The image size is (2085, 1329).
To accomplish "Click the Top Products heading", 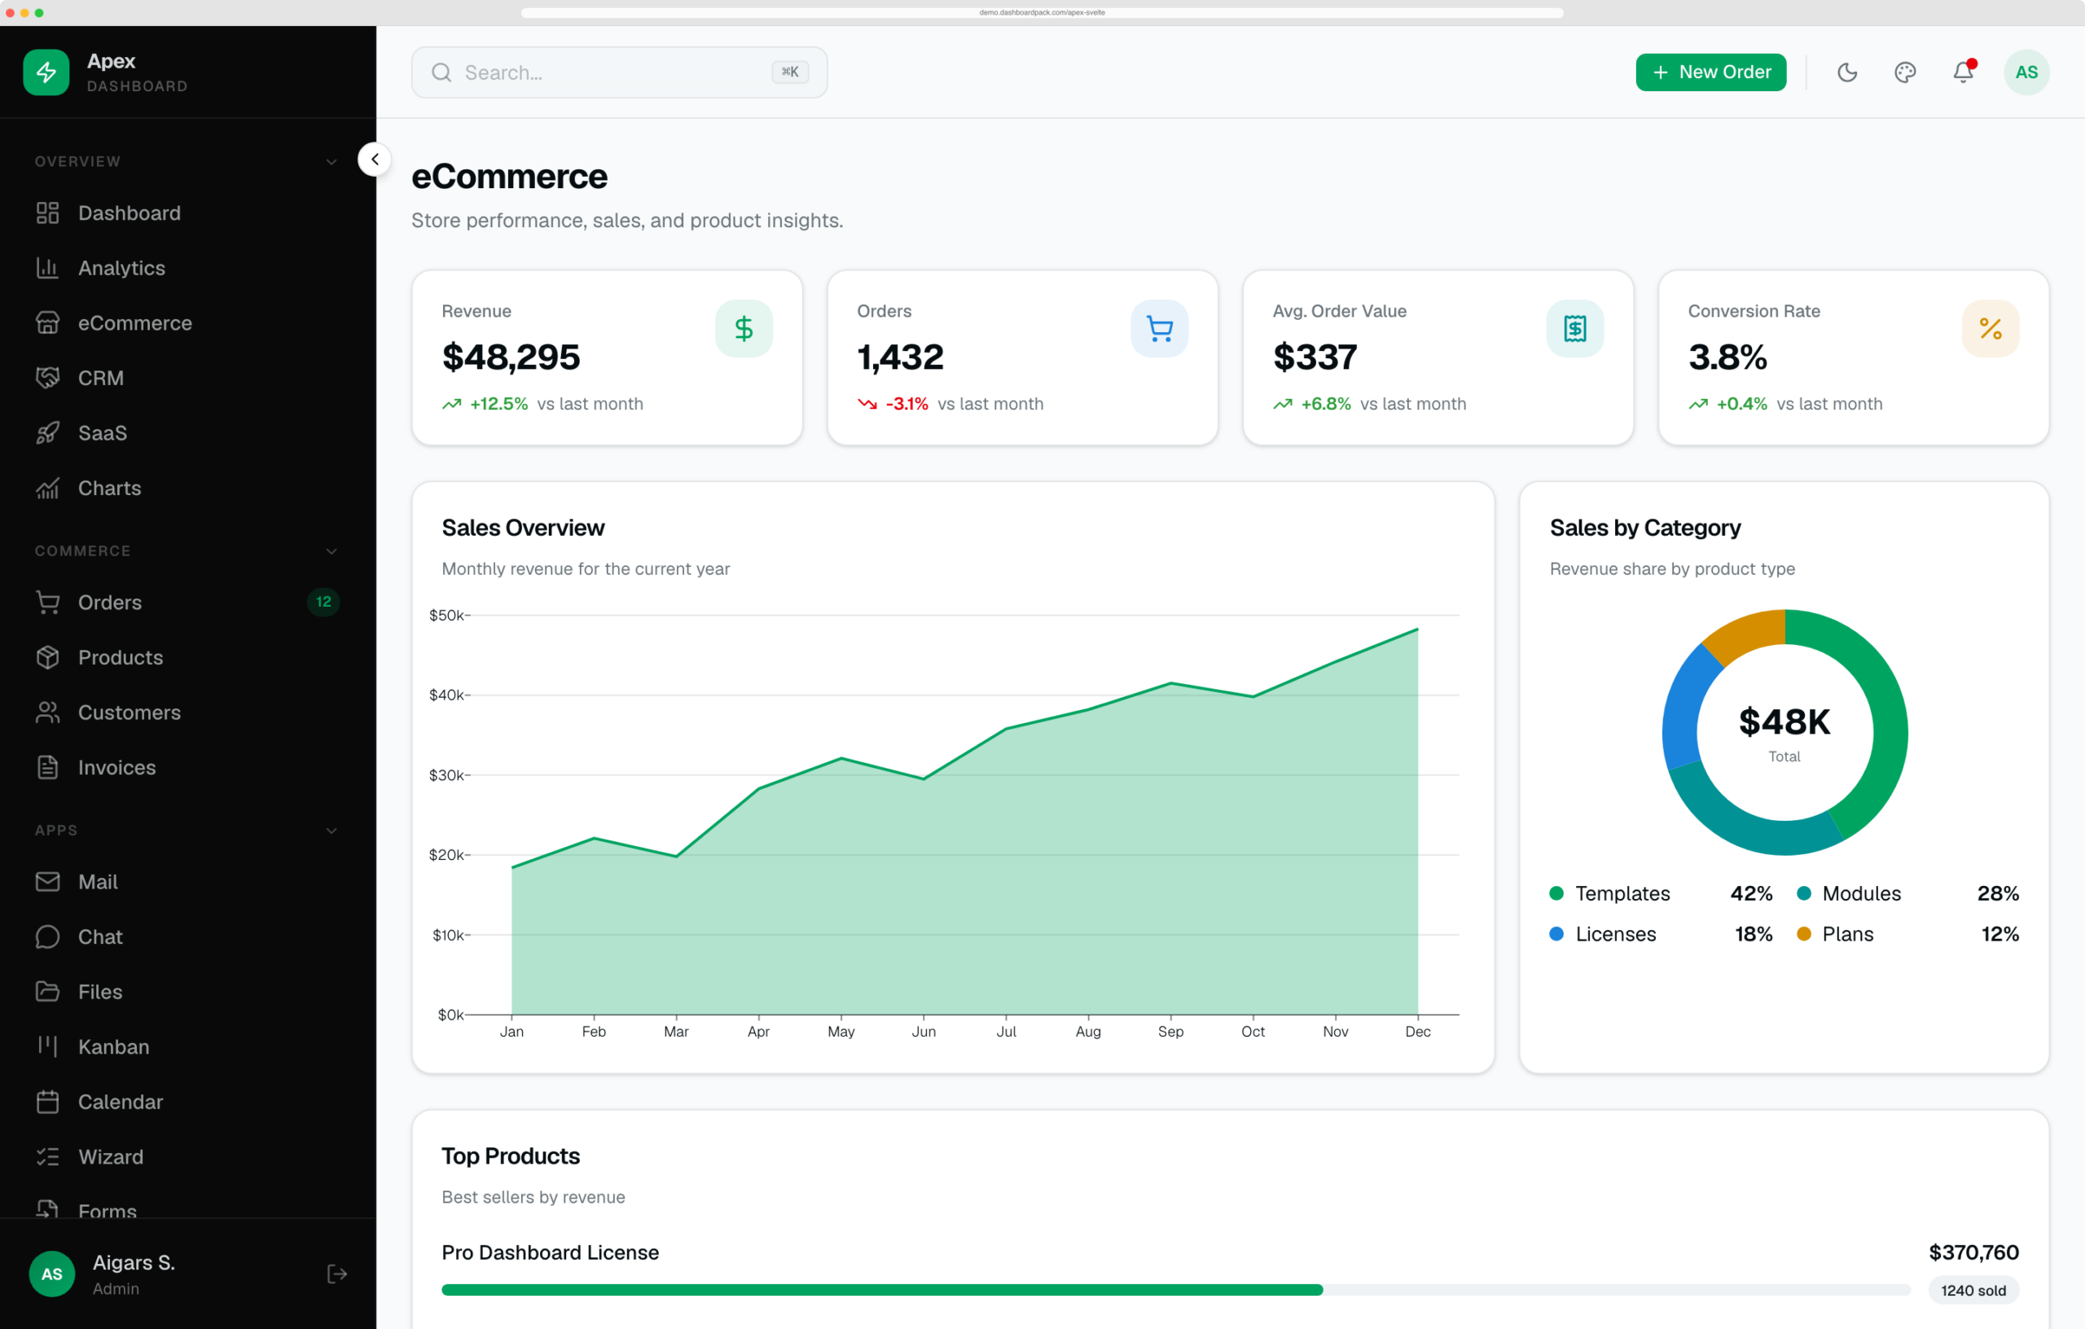I will (x=511, y=1156).
